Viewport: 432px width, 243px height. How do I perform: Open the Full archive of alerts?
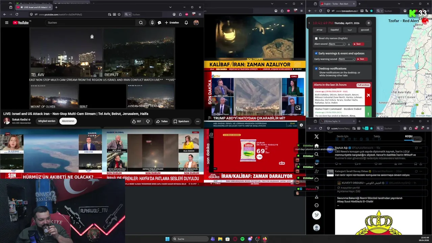363,85
